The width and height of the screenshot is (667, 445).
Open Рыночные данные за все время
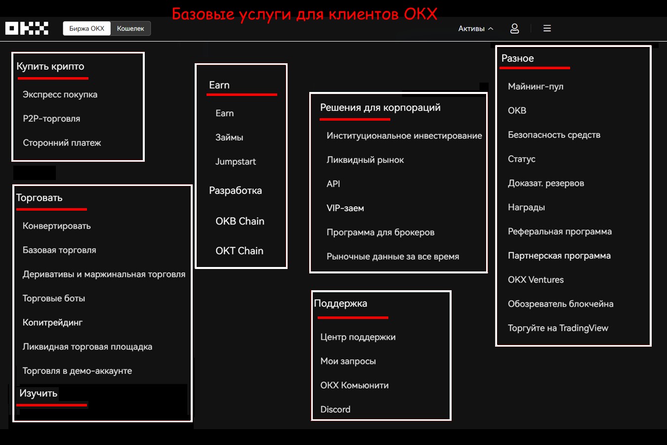(393, 257)
